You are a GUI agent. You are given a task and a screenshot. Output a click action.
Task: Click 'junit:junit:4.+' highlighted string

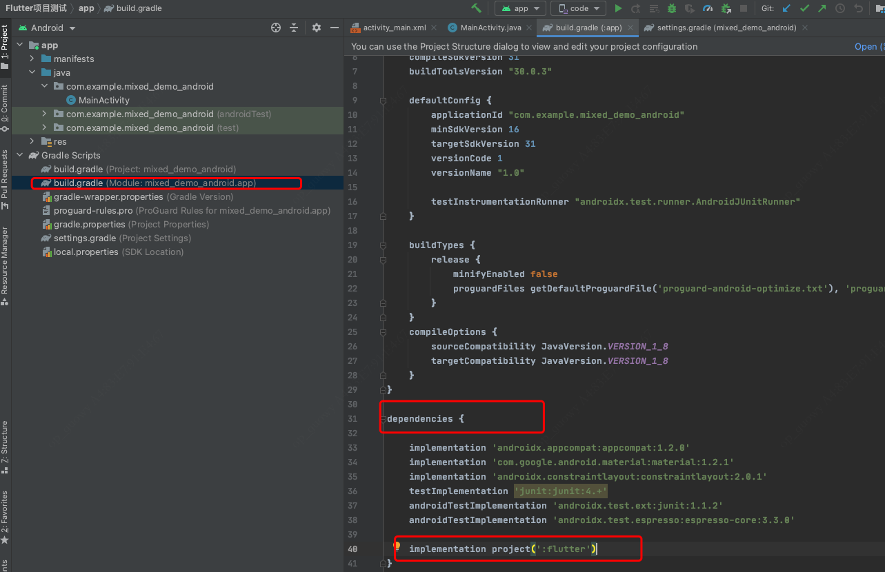click(561, 491)
